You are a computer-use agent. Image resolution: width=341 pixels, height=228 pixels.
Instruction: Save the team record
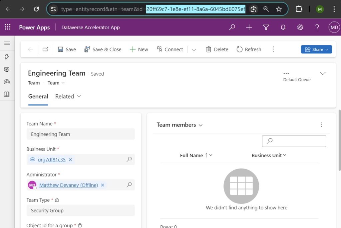pyautogui.click(x=67, y=49)
